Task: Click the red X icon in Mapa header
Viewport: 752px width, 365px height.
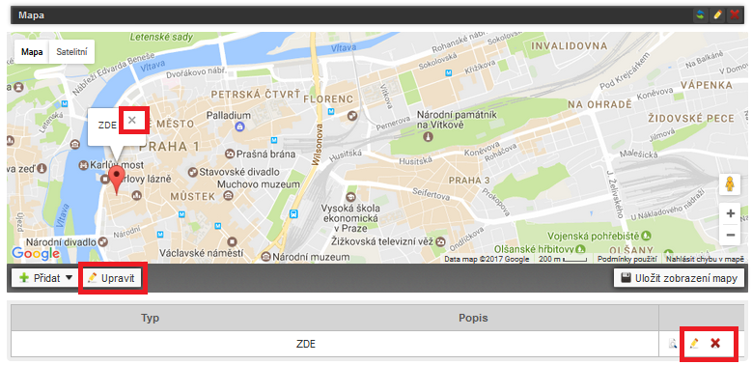Action: click(735, 15)
